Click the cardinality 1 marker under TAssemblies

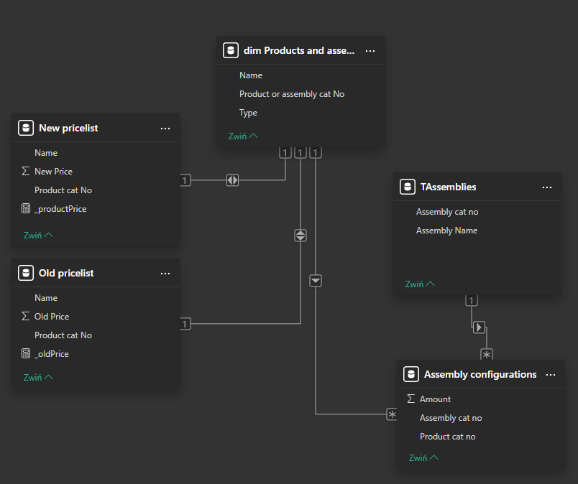(472, 300)
